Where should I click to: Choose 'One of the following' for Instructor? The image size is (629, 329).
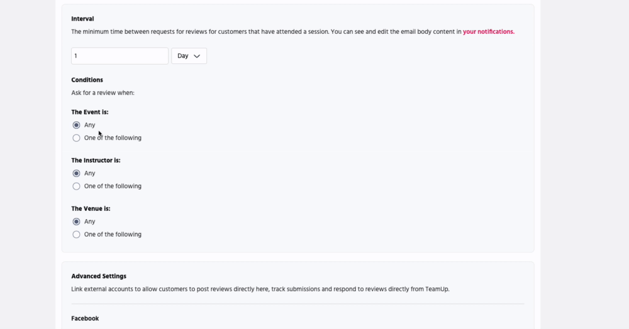(x=77, y=186)
